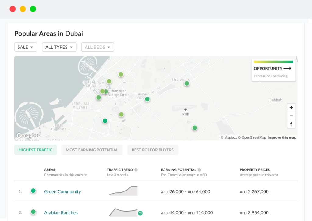The height and width of the screenshot is (221, 312).
Task: Click the Improve this map link
Action: pos(282,137)
